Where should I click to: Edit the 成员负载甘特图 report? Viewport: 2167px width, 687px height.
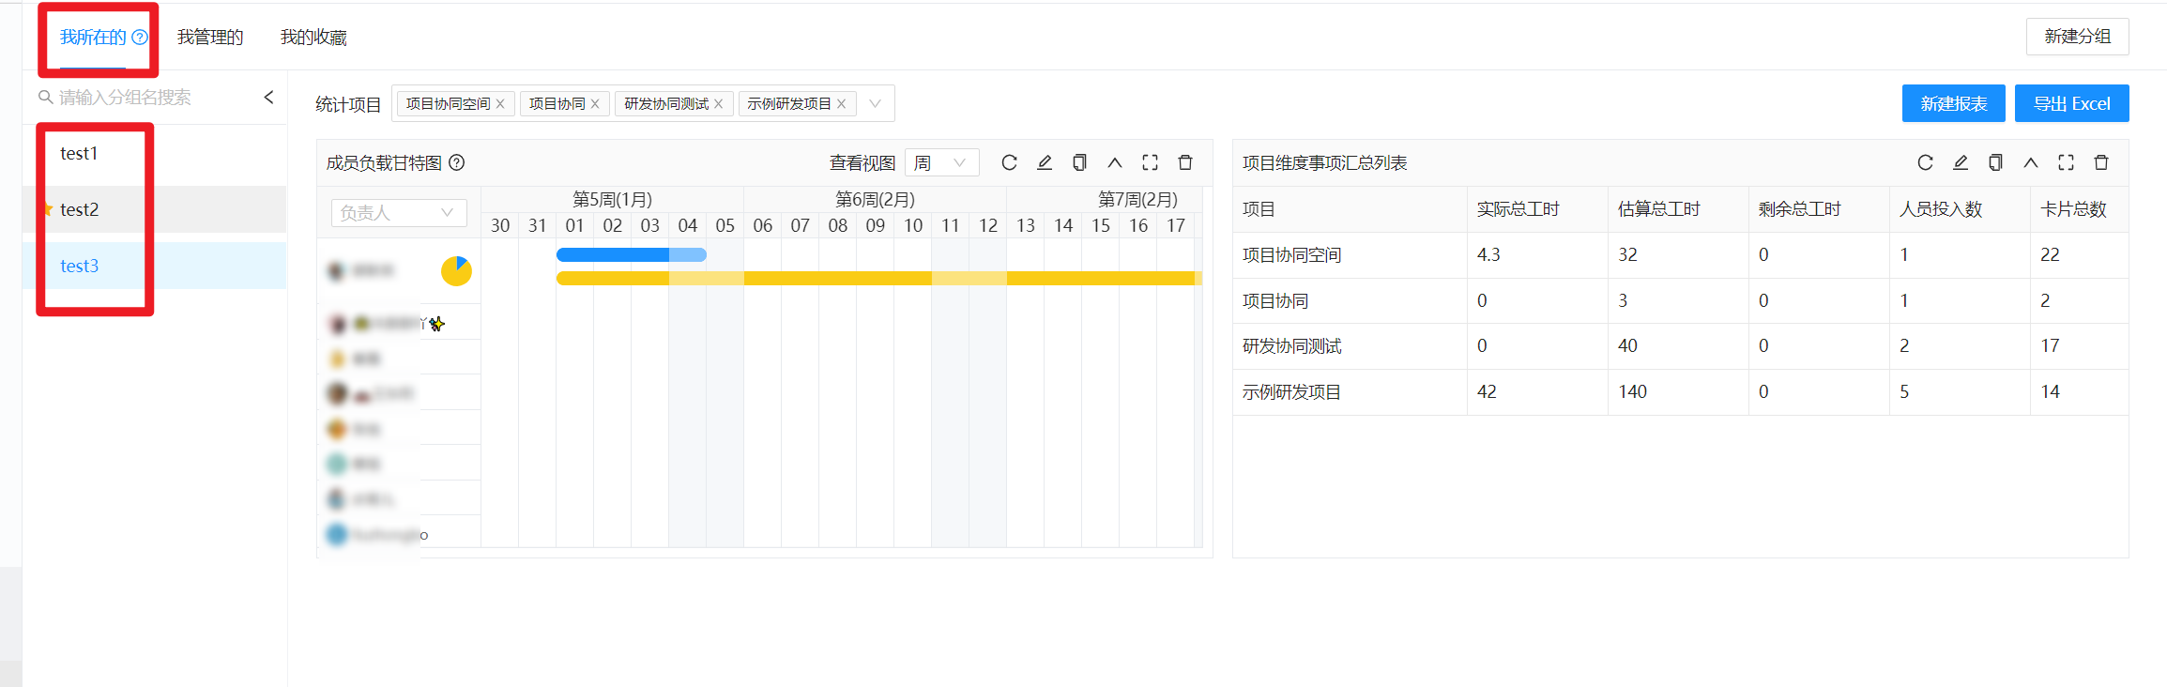pyautogui.click(x=1045, y=162)
